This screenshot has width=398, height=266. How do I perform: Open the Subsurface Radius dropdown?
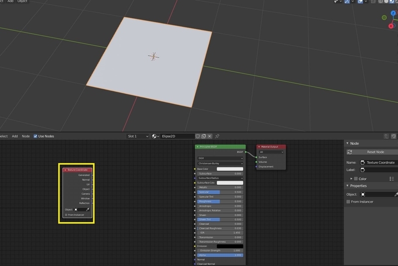coord(220,178)
